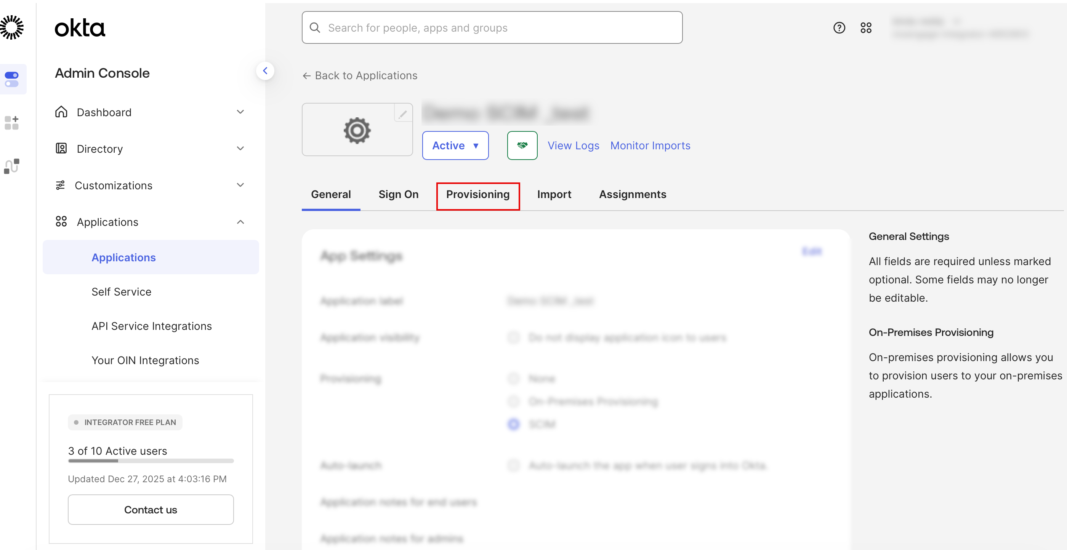Image resolution: width=1067 pixels, height=550 pixels.
Task: Click the green handshake provisioning icon
Action: pos(522,145)
